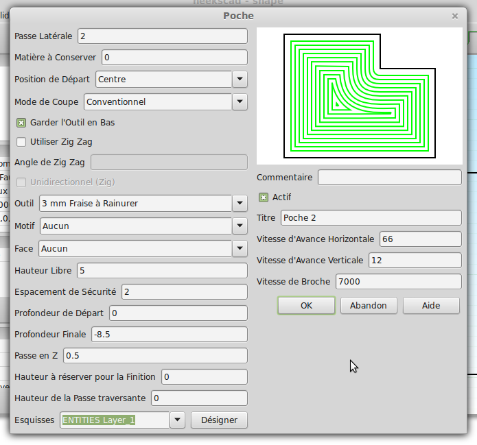Screen dimensions: 477x445
Task: Click the Désigner button
Action: tap(219, 420)
